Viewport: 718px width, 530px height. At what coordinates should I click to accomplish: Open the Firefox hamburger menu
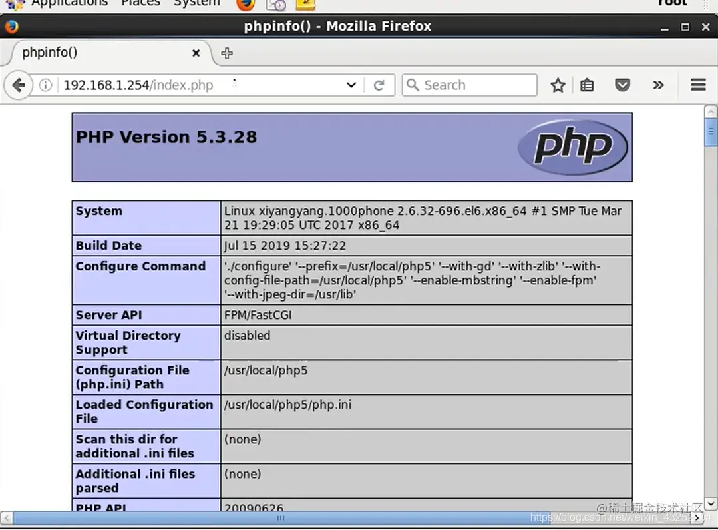click(x=698, y=85)
